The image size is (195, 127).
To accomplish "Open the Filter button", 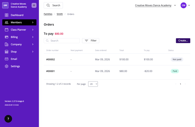I will (91, 41).
